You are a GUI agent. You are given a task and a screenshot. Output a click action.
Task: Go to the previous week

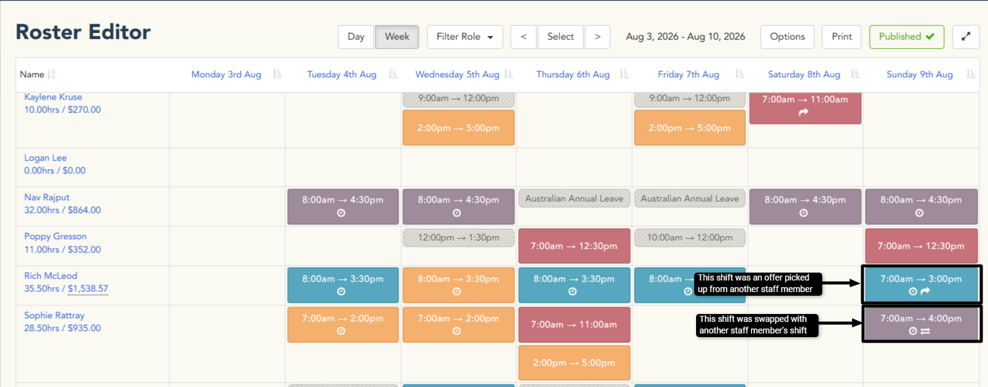(524, 37)
